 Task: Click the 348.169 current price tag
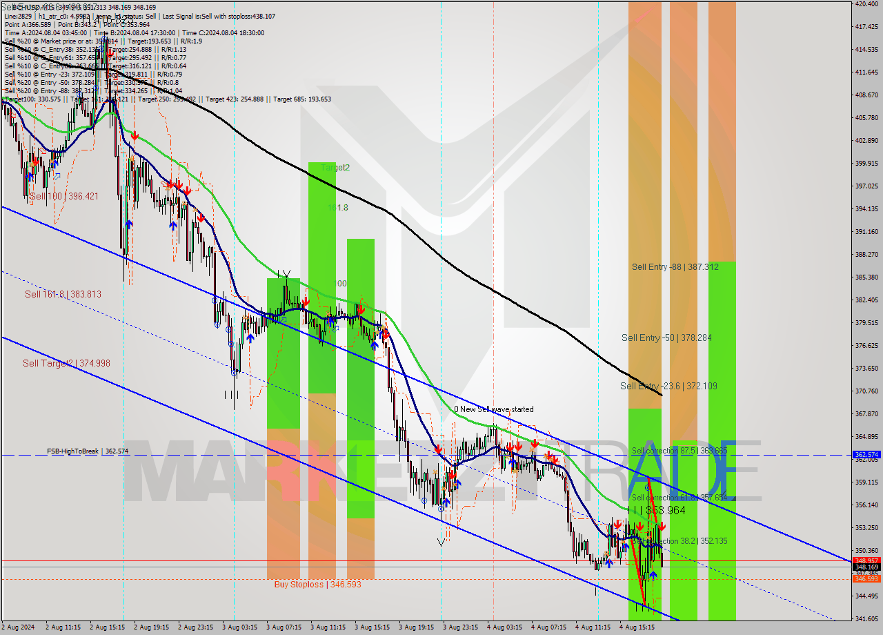coord(866,567)
